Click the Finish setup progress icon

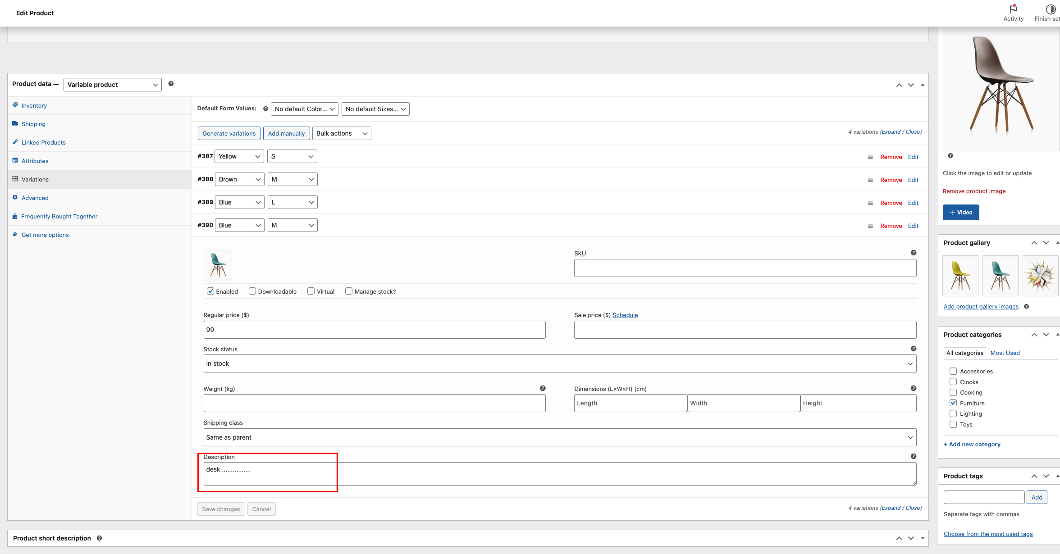point(1051,9)
